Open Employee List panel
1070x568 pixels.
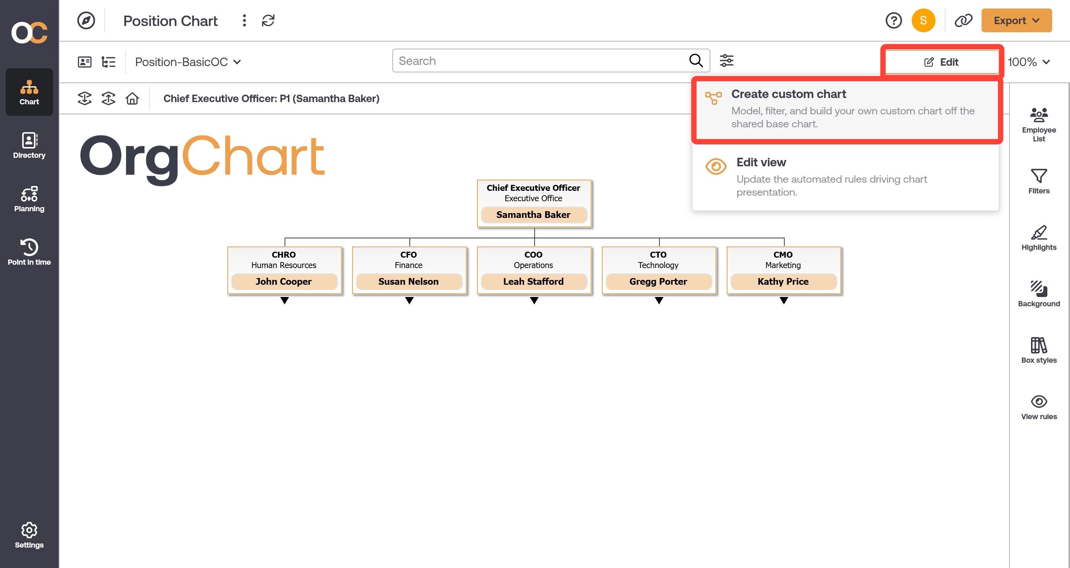pyautogui.click(x=1039, y=125)
